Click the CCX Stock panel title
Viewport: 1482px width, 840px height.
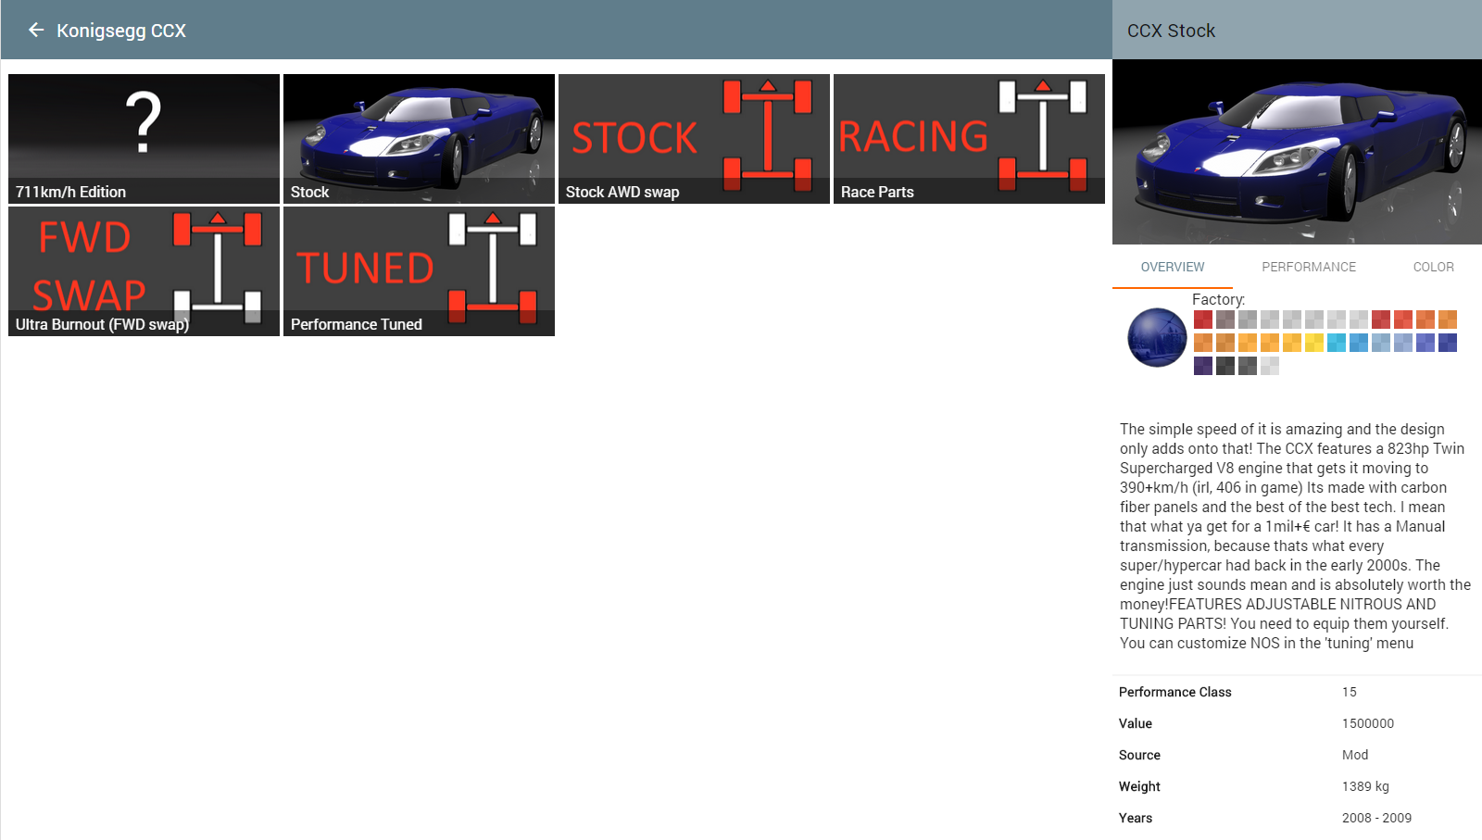[1171, 31]
